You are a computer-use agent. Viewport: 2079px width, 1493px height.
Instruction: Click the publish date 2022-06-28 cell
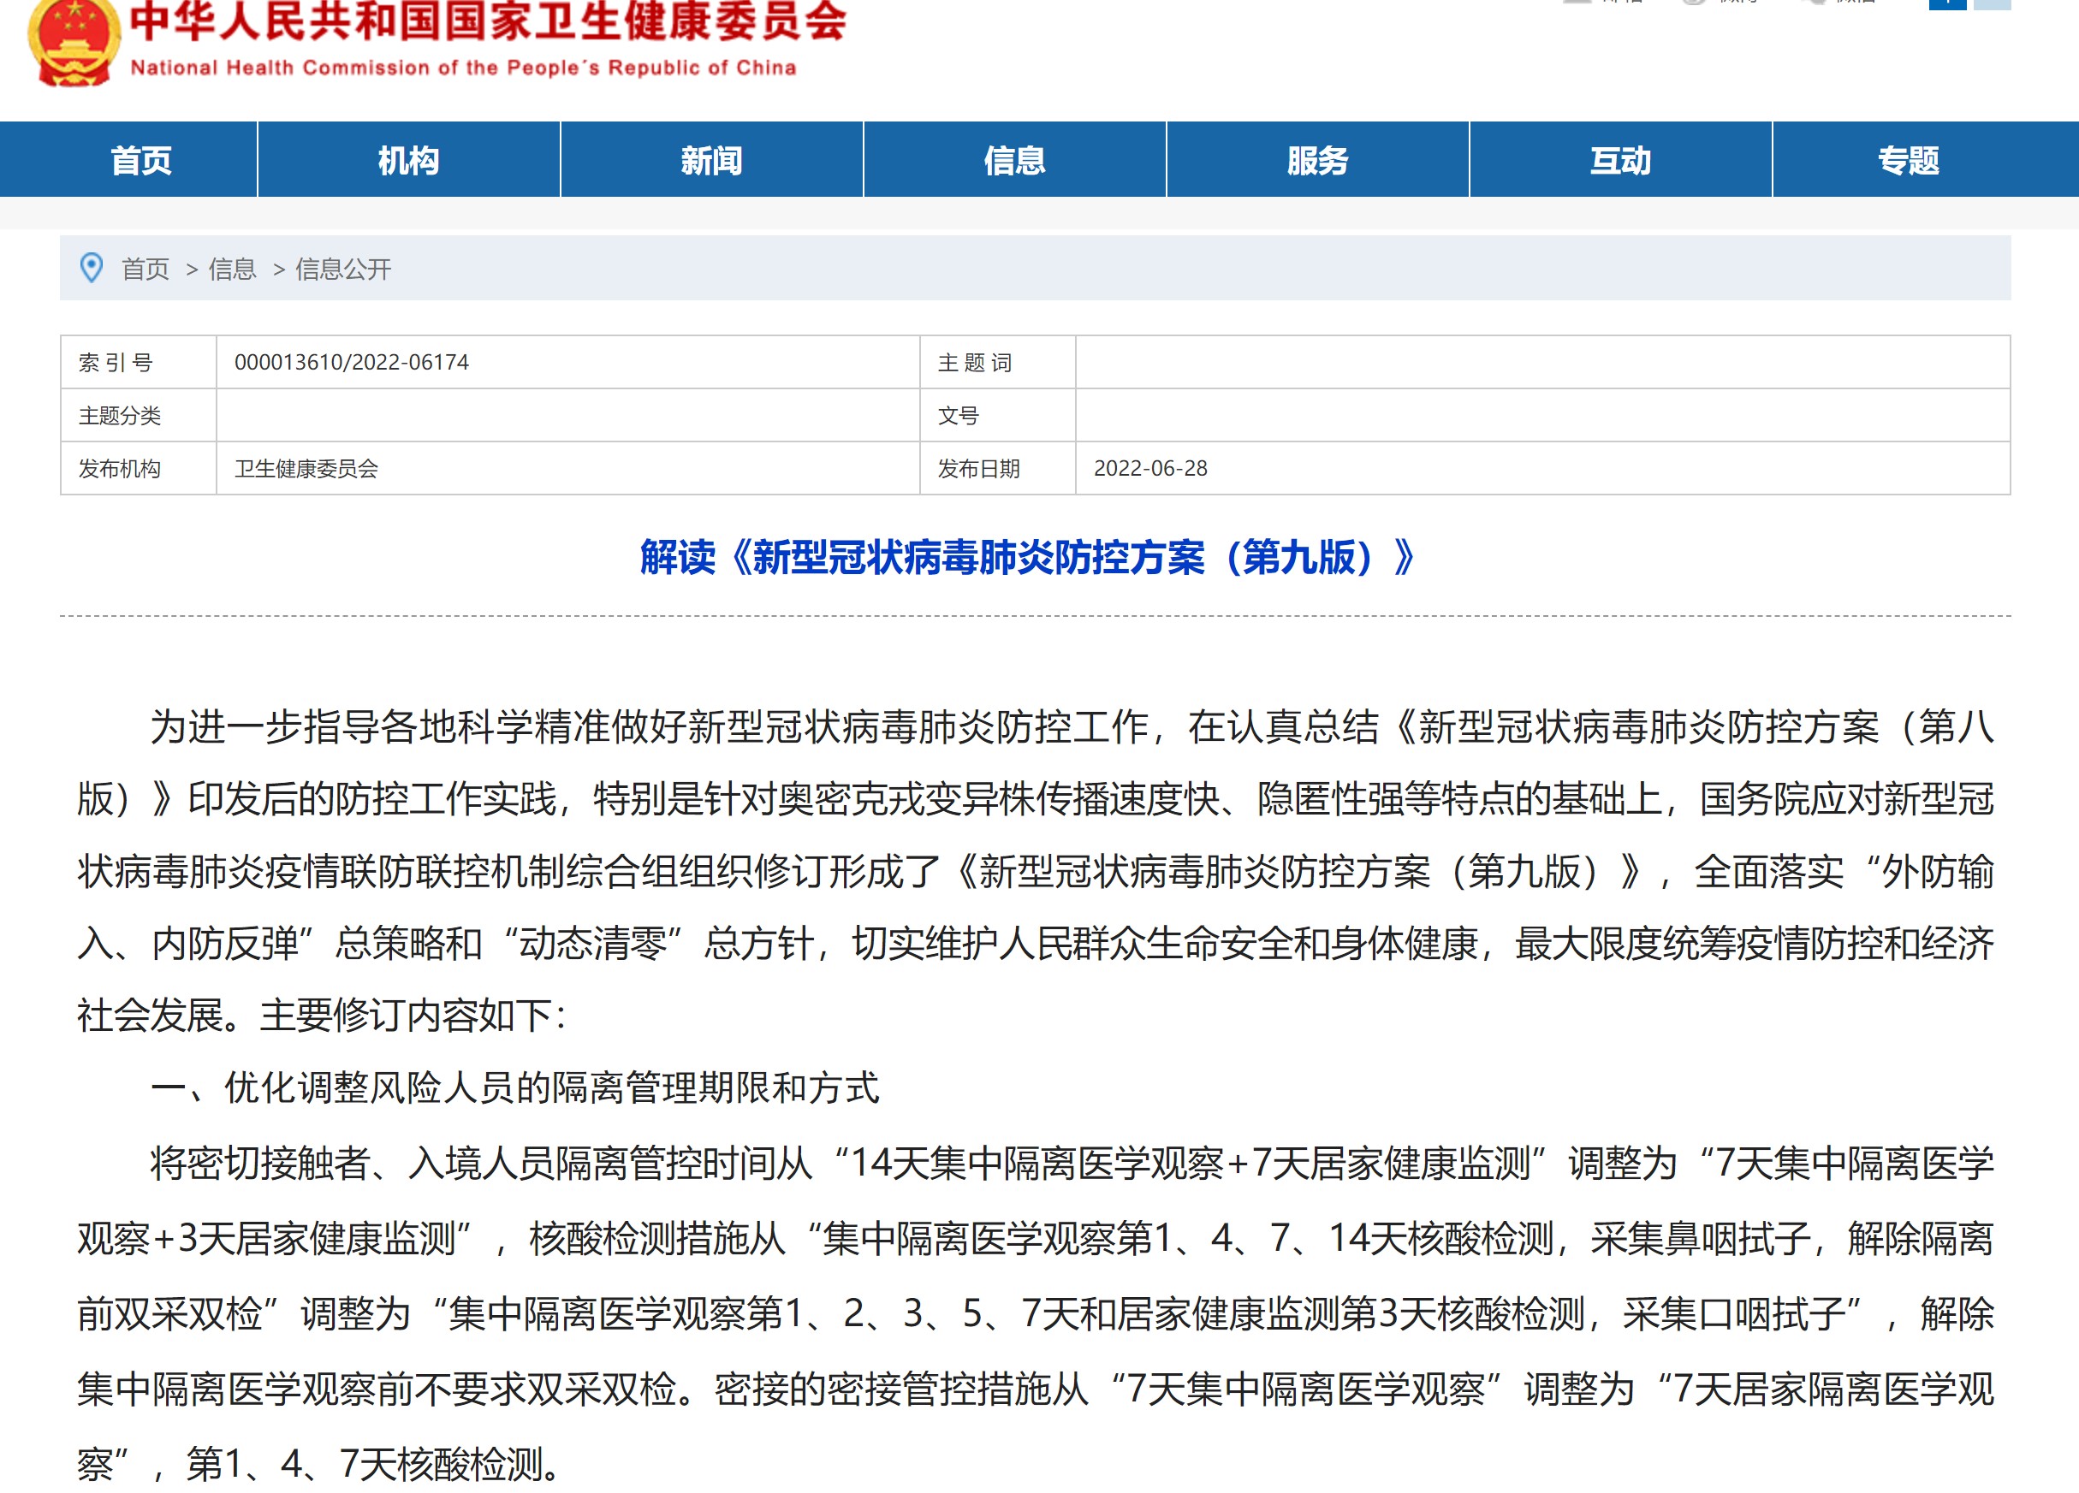tap(1150, 468)
